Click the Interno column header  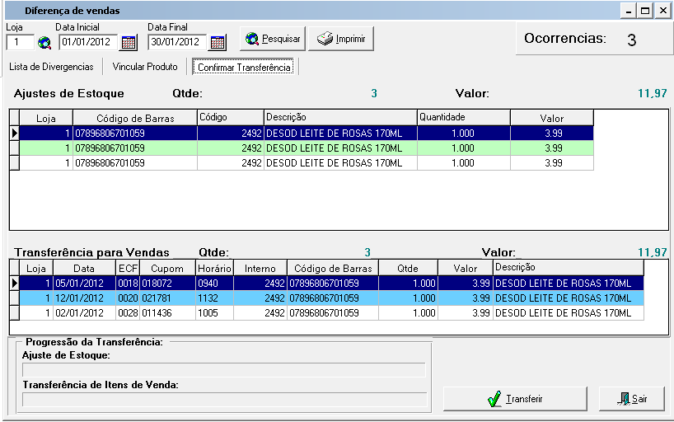(260, 268)
